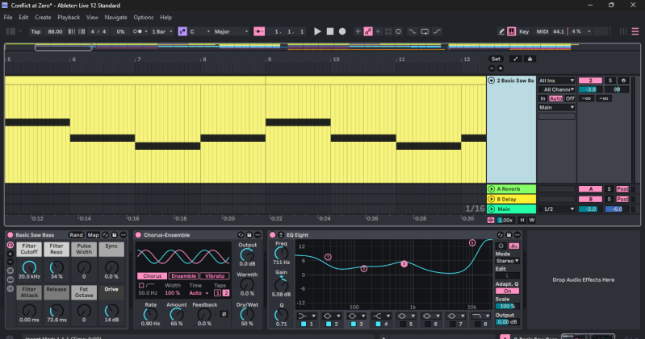
Task: Click the Dry/Wet knob in Chorus-Ensemble
Action: click(247, 314)
